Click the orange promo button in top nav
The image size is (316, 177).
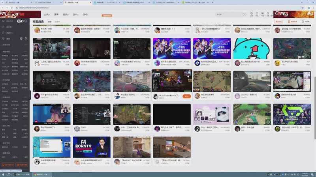click(107, 15)
